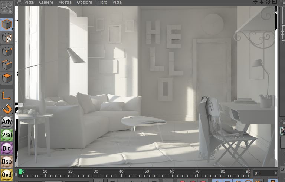
Task: Click the timeline grip handle left of frame 0
Action: tap(16, 173)
